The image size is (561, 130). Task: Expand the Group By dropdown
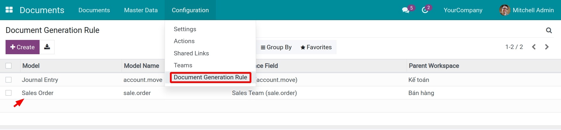coord(276,47)
